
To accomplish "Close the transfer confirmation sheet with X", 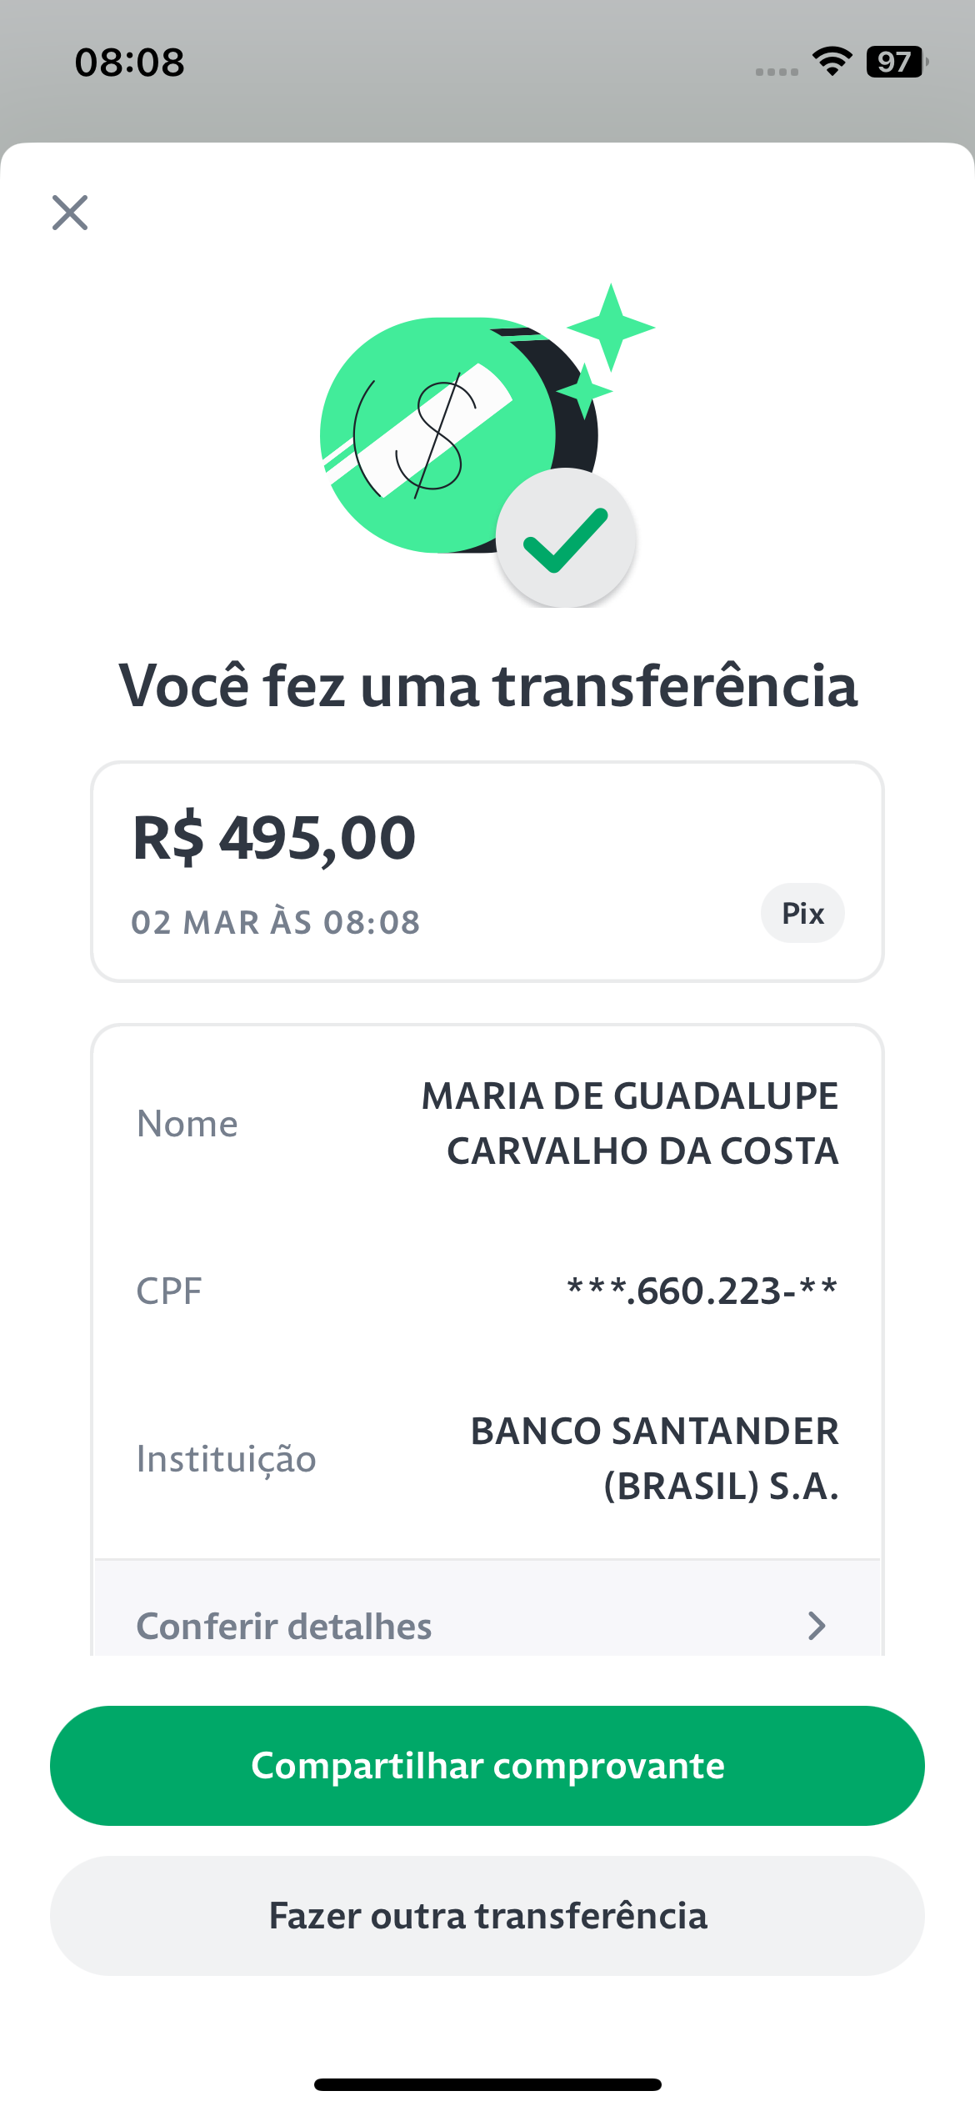I will [x=70, y=213].
